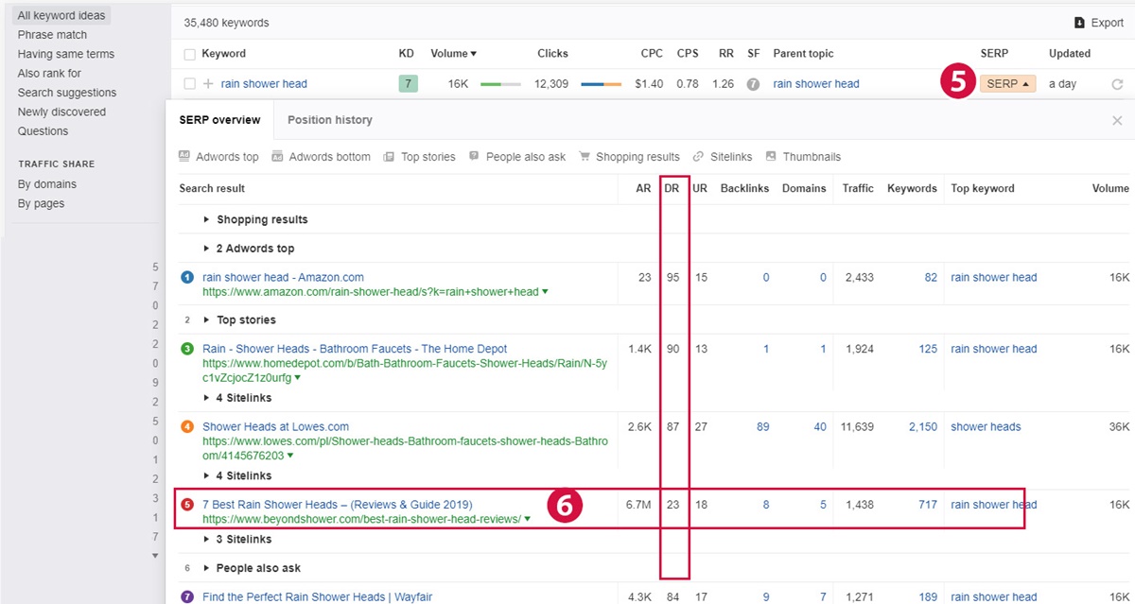Viewport: 1135px width, 604px height.
Task: Switch to the Position history tab
Action: point(329,120)
